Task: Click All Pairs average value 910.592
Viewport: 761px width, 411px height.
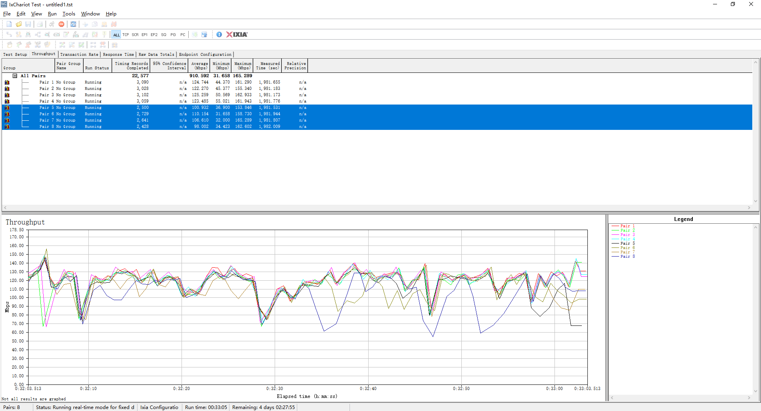Action: pyautogui.click(x=199, y=76)
